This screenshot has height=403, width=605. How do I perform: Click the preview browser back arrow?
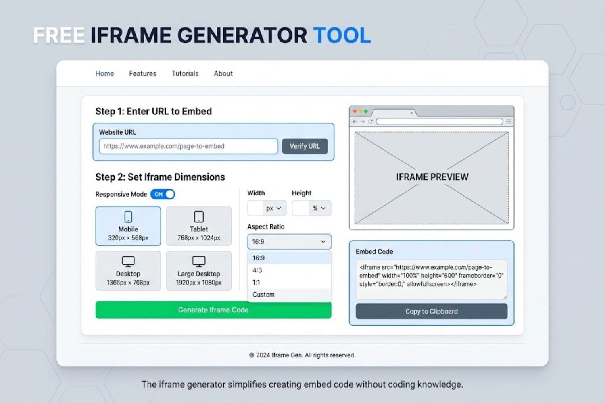click(355, 121)
